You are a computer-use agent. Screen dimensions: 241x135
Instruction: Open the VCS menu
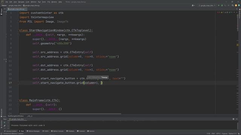click(49, 2)
